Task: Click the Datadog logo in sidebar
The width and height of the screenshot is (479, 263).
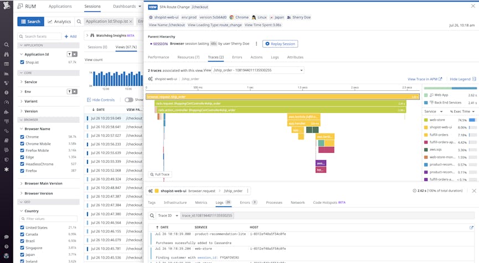Action: pos(6,7)
